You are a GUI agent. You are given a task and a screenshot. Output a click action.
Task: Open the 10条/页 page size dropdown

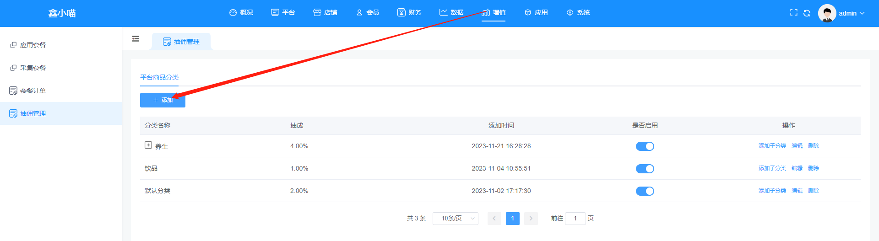456,219
